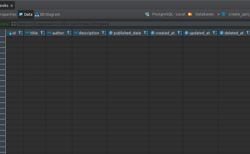The image size is (250, 154).
Task: Open the create_apis database breadcrumb
Action: [239, 14]
